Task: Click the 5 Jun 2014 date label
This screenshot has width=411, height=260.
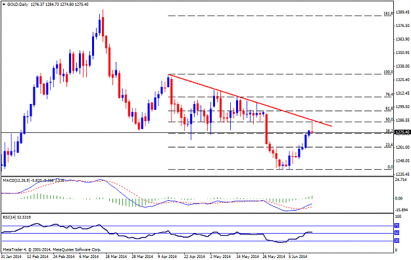Action: pyautogui.click(x=298, y=256)
